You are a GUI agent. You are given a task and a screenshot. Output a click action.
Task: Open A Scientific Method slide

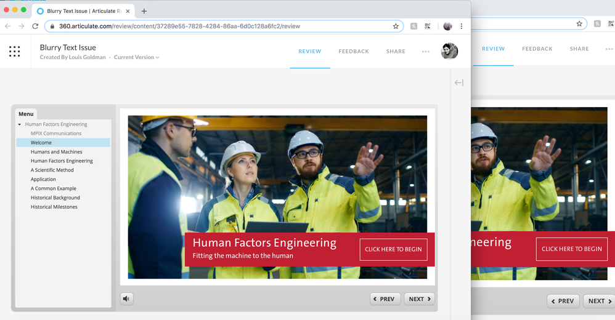pyautogui.click(x=52, y=170)
